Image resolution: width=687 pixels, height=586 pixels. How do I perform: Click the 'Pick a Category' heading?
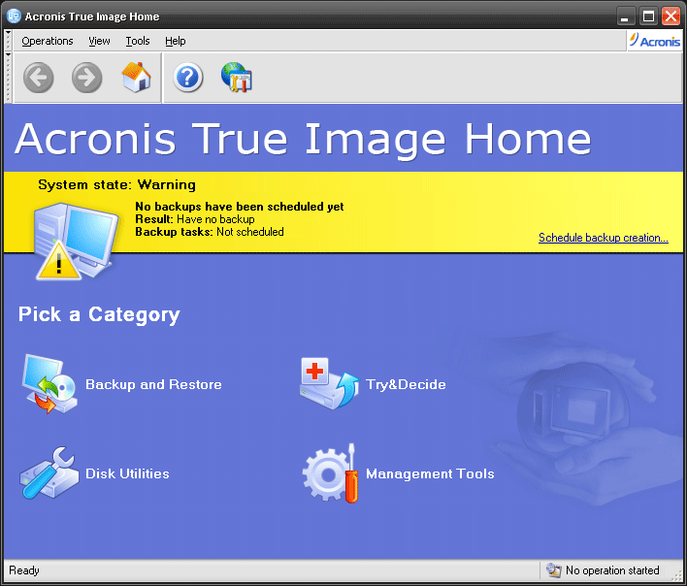click(x=99, y=314)
